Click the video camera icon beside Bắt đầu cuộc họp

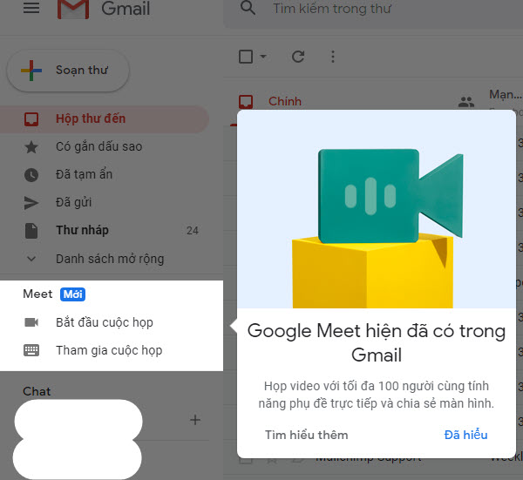tap(31, 322)
